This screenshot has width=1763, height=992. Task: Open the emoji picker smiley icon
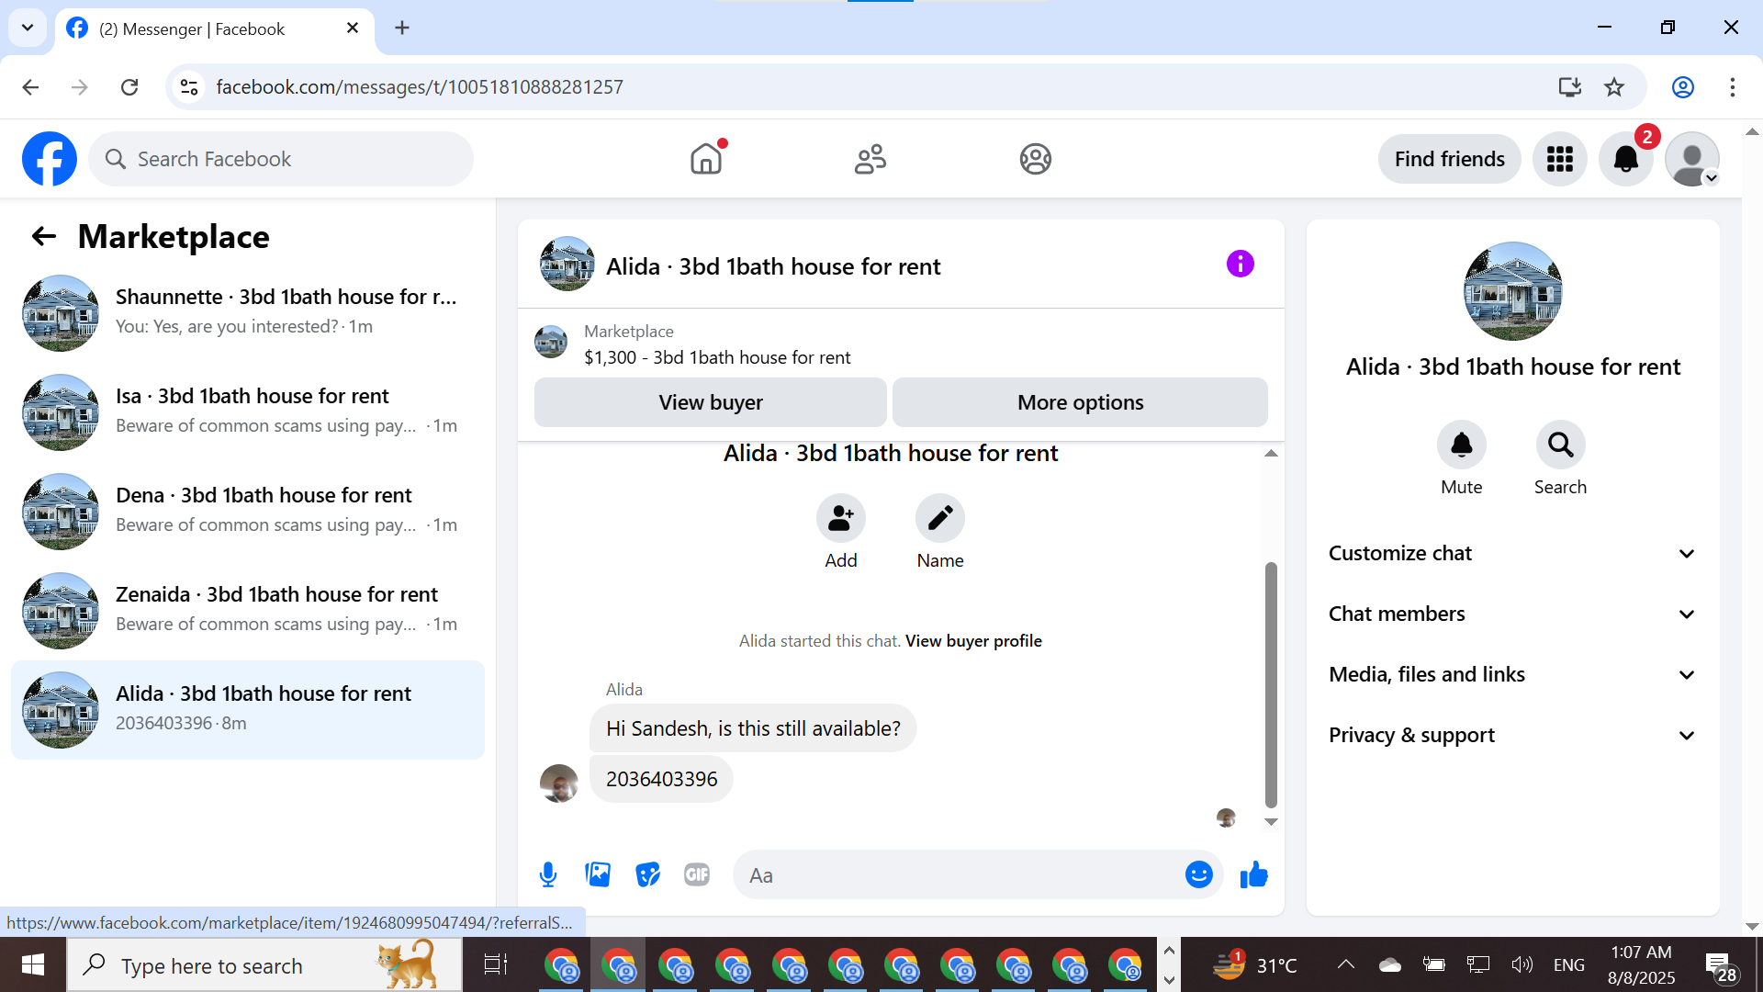[1198, 874]
